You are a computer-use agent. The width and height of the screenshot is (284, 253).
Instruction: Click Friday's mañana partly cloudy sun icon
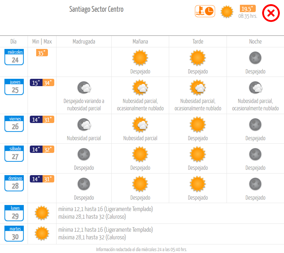(x=140, y=125)
